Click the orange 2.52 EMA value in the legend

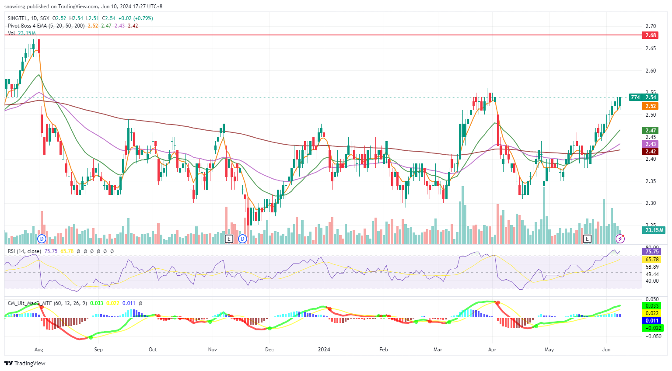(93, 26)
